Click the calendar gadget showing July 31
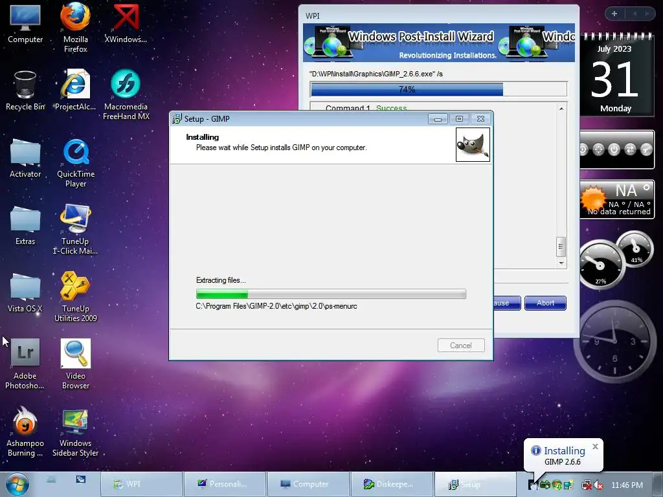Screen dimensions: 663x497 click(616, 75)
